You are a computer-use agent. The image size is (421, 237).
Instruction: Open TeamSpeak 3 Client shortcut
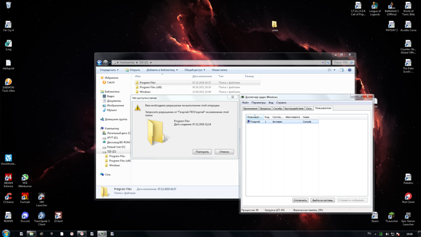[42, 219]
